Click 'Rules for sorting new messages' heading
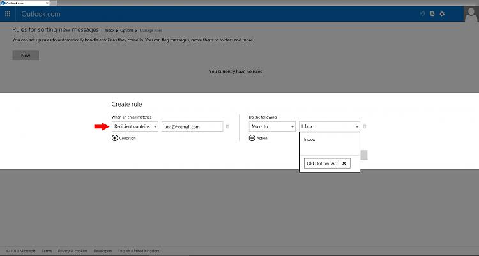The height and width of the screenshot is (256, 479). [x=56, y=29]
